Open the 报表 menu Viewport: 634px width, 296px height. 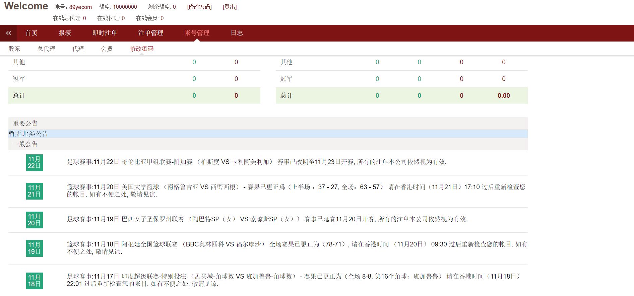[65, 33]
